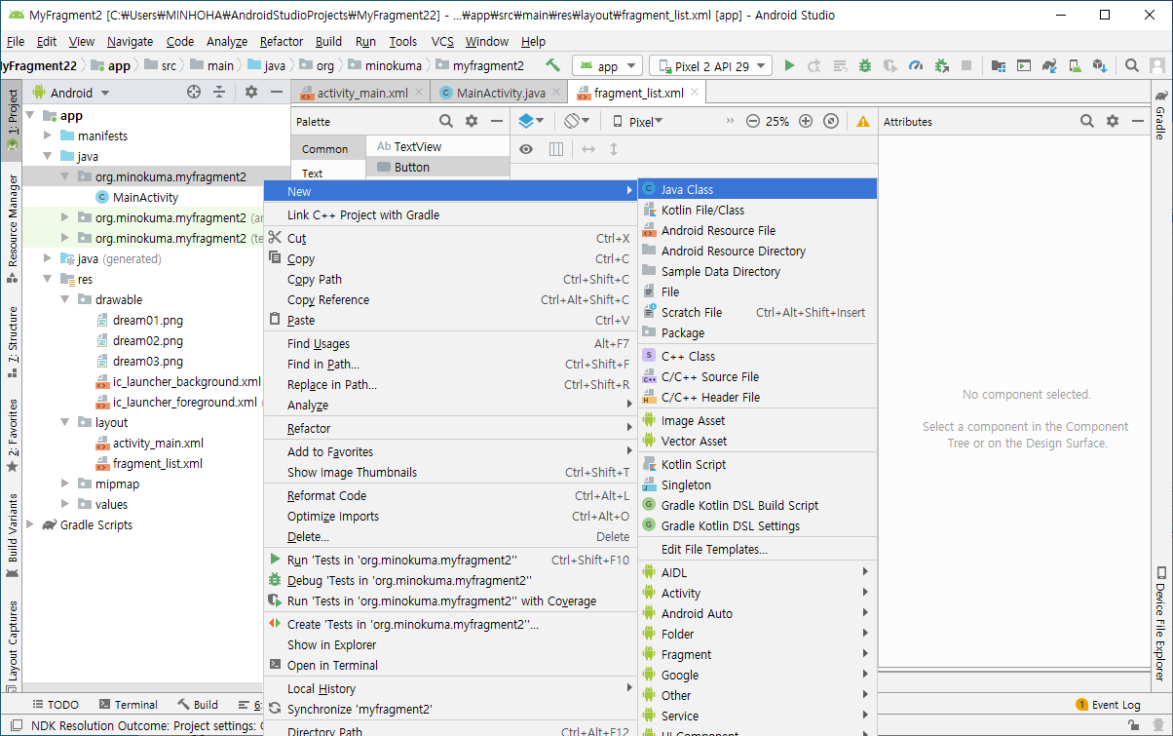Click the Sync Project with Gradle Files icon

(1049, 65)
